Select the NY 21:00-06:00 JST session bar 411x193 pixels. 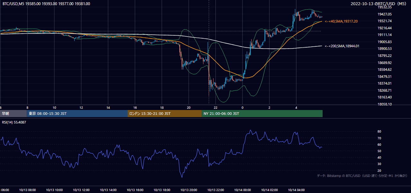coord(262,114)
